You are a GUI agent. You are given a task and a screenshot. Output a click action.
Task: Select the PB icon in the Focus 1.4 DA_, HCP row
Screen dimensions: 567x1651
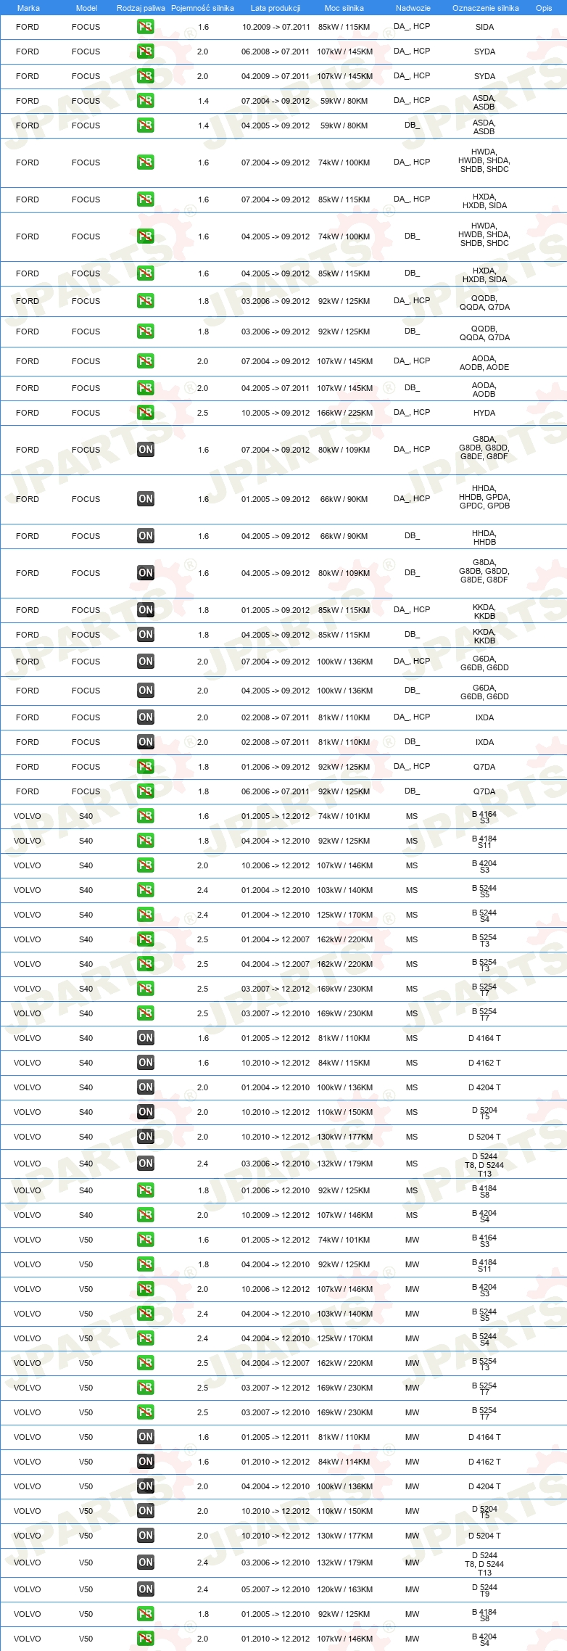(x=146, y=101)
